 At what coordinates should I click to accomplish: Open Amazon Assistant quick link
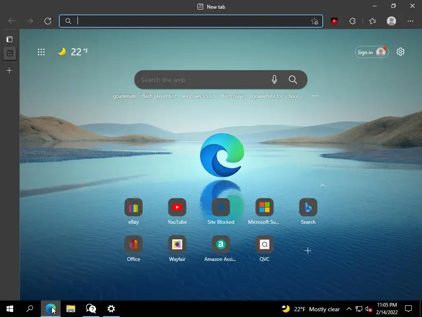click(221, 248)
